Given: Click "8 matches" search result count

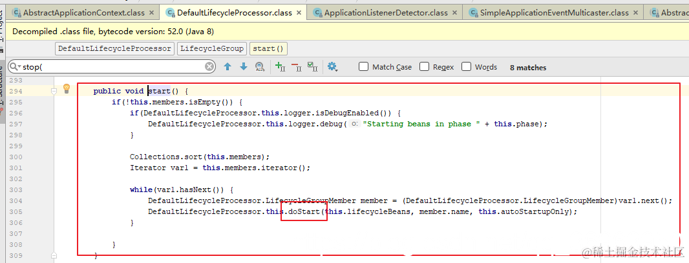Looking at the screenshot, I should pyautogui.click(x=528, y=68).
